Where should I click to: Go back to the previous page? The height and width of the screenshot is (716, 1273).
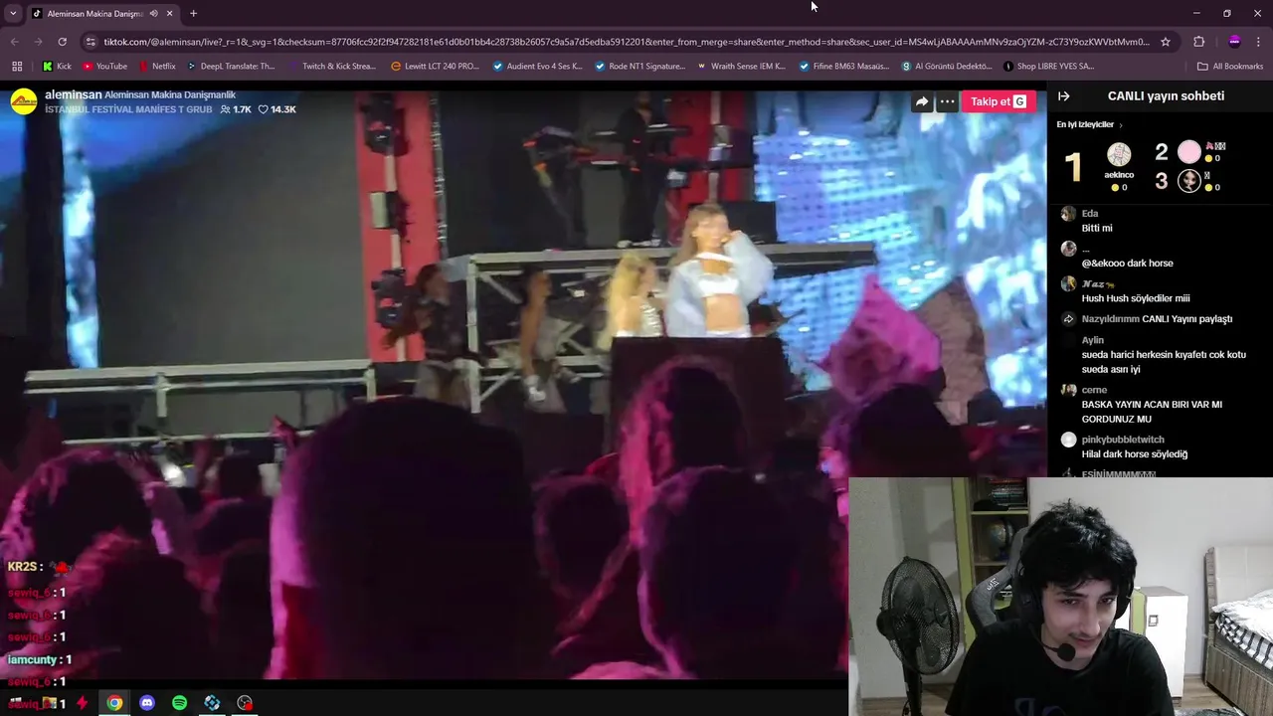(x=14, y=42)
